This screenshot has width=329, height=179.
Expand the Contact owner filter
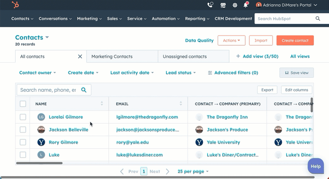click(38, 73)
